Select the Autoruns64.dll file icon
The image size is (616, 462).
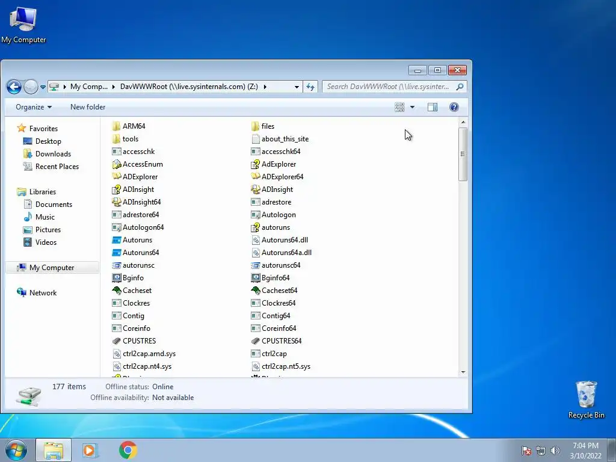255,240
